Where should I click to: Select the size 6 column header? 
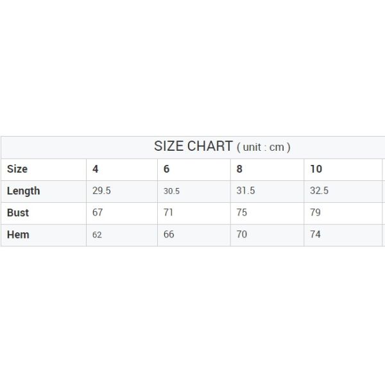[x=167, y=169]
